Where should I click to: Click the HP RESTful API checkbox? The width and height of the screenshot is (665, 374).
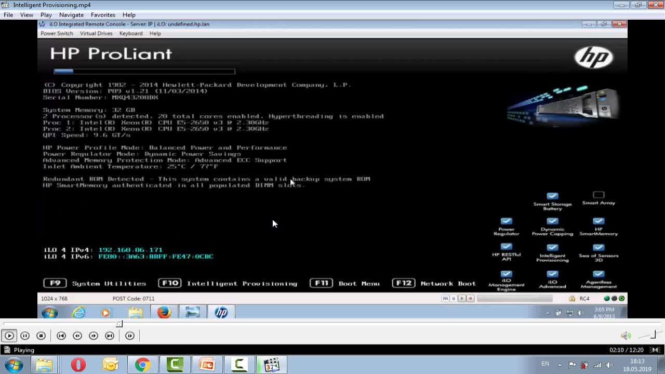point(506,247)
